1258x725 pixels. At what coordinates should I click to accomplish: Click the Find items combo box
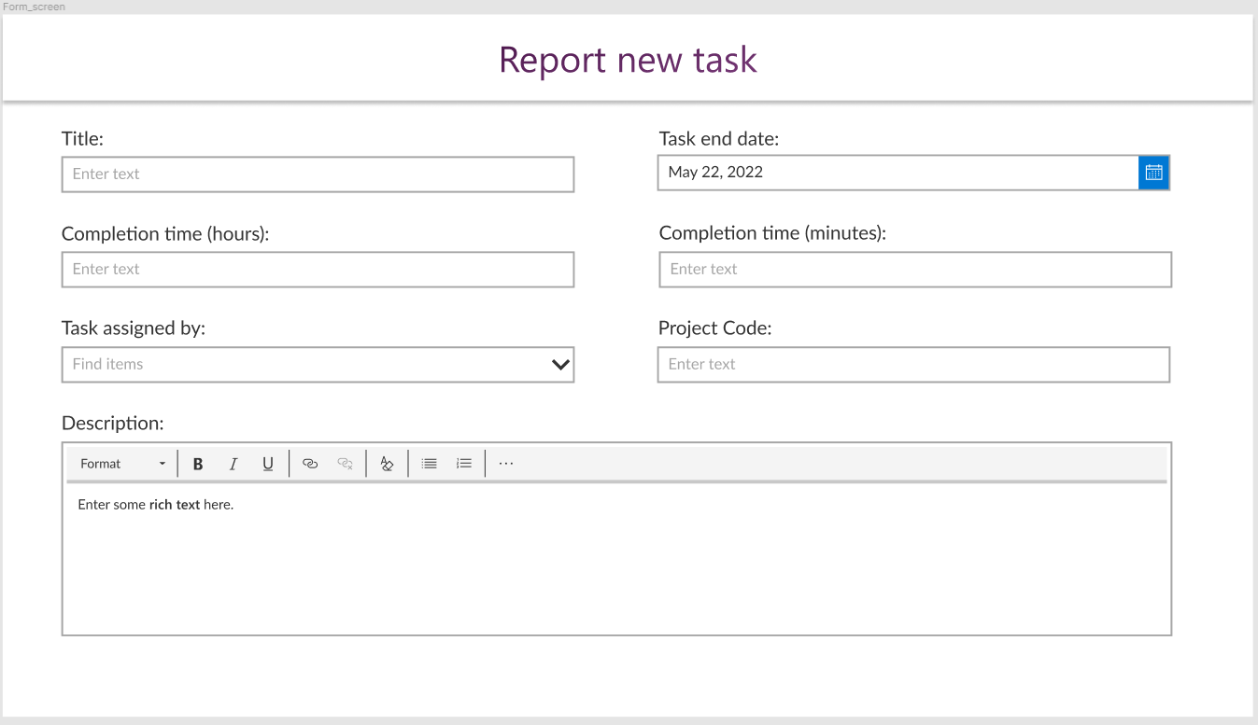pos(318,365)
